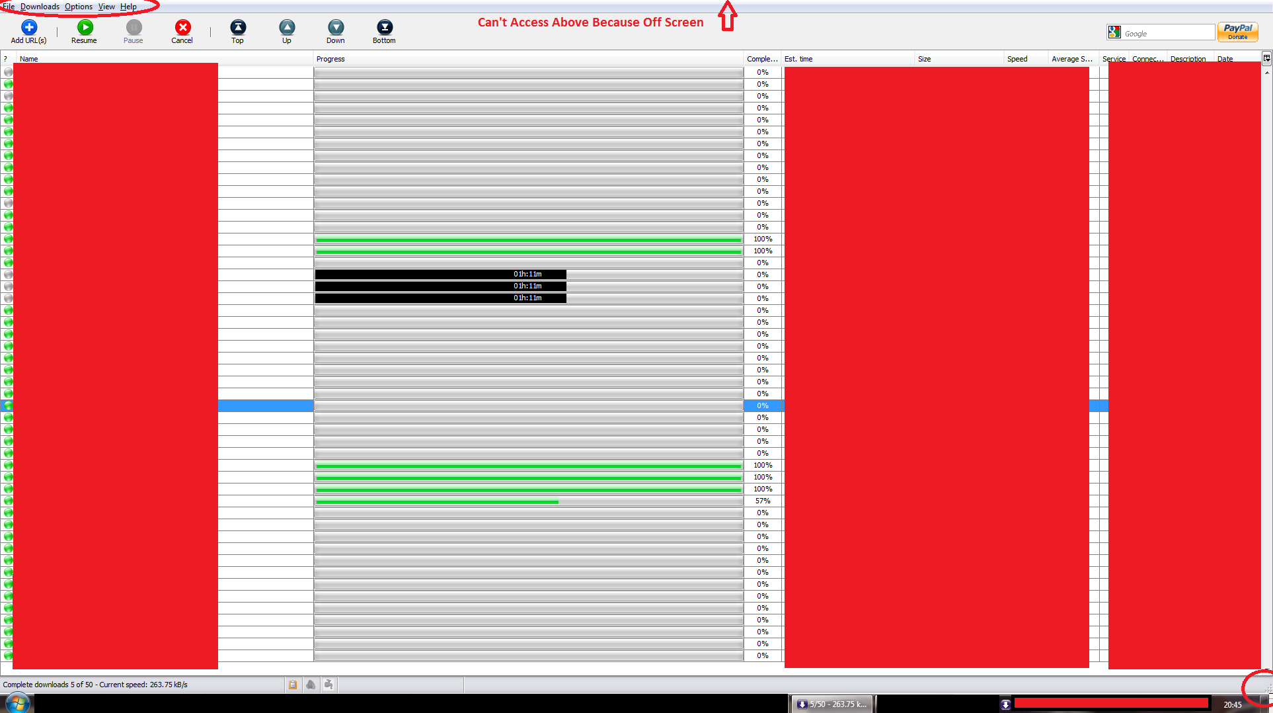Screen dimensions: 1273x713
Task: Toggle the tap speed-limit icon in status bar
Action: [328, 685]
